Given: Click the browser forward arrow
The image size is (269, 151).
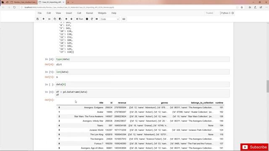Looking at the screenshot, I should click(9, 8).
